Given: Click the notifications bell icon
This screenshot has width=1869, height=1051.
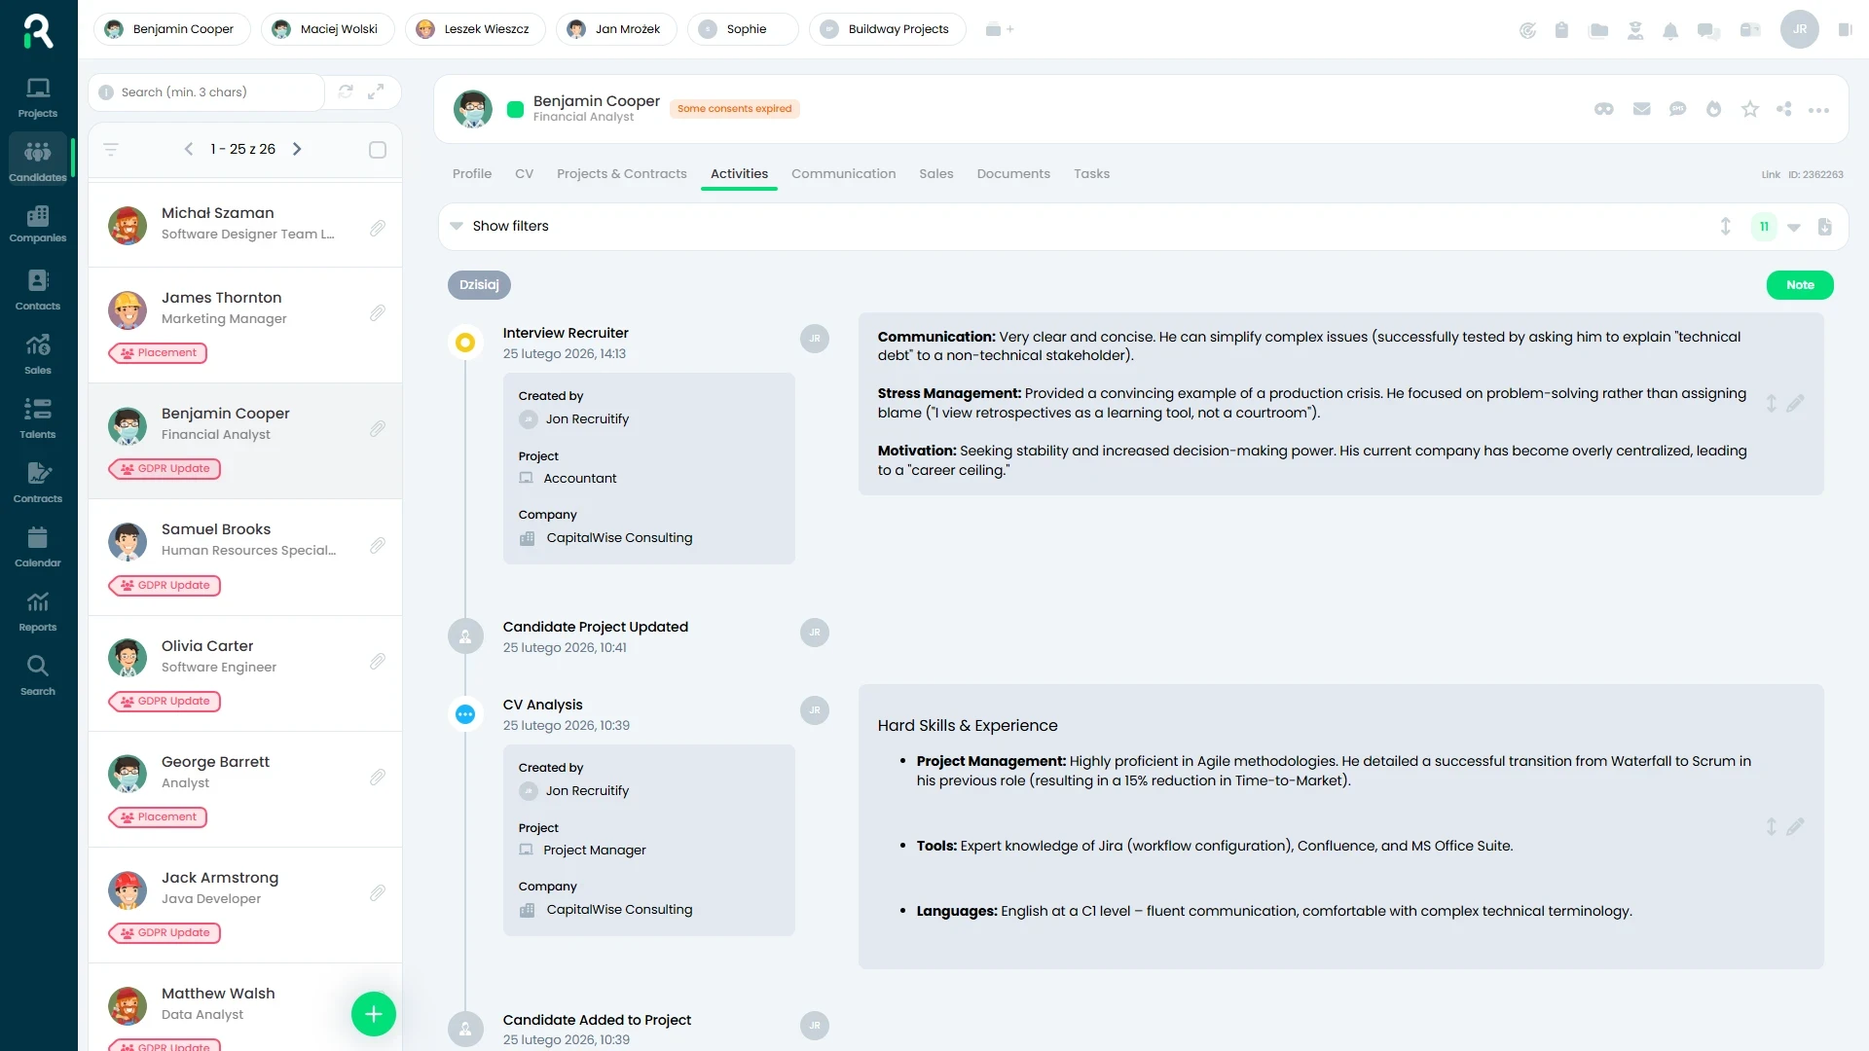Looking at the screenshot, I should 1671,30.
